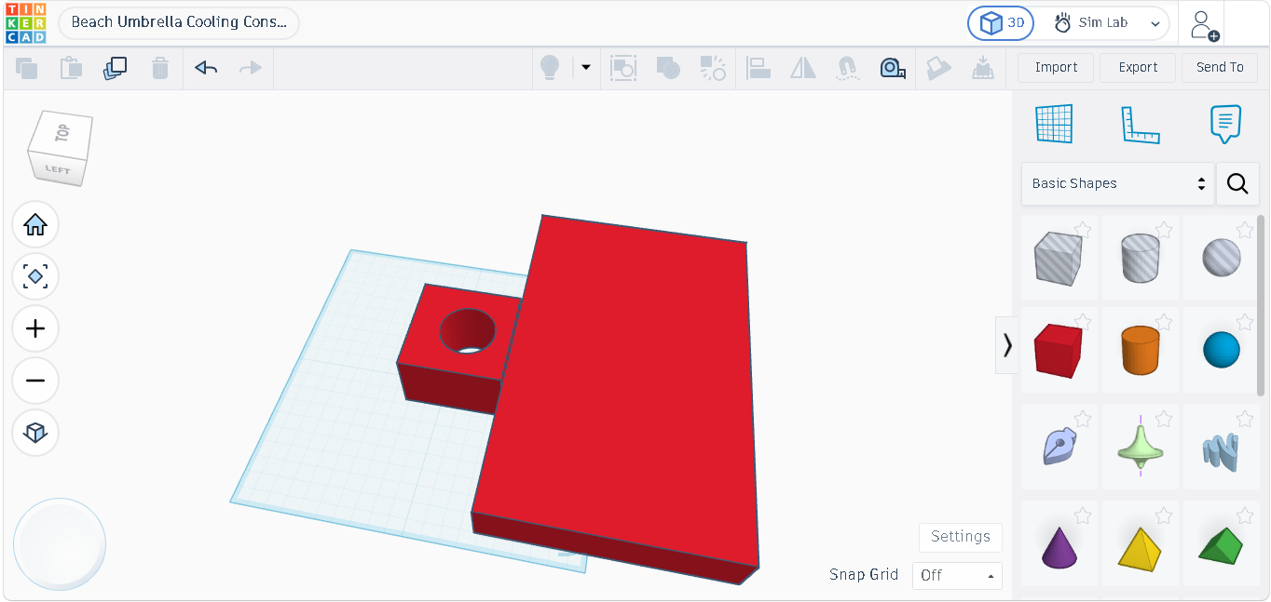Favorite the orange Cylinder with star
Screen dimensions: 1271x602
tap(1164, 322)
